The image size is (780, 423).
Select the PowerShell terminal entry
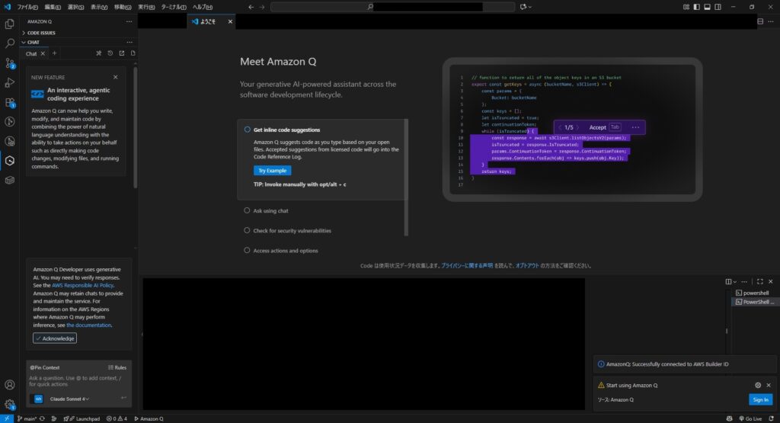754,302
